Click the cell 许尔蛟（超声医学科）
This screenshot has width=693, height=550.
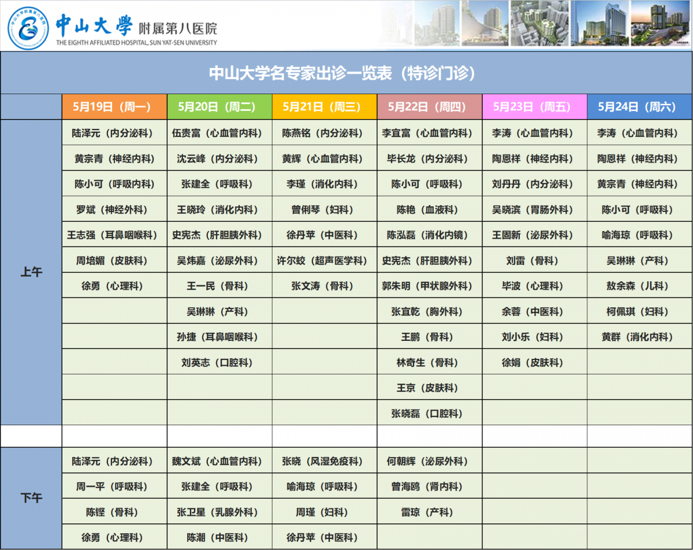pos(325,261)
